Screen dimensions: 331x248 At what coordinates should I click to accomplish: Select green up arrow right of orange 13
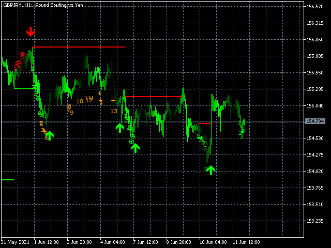click(119, 128)
